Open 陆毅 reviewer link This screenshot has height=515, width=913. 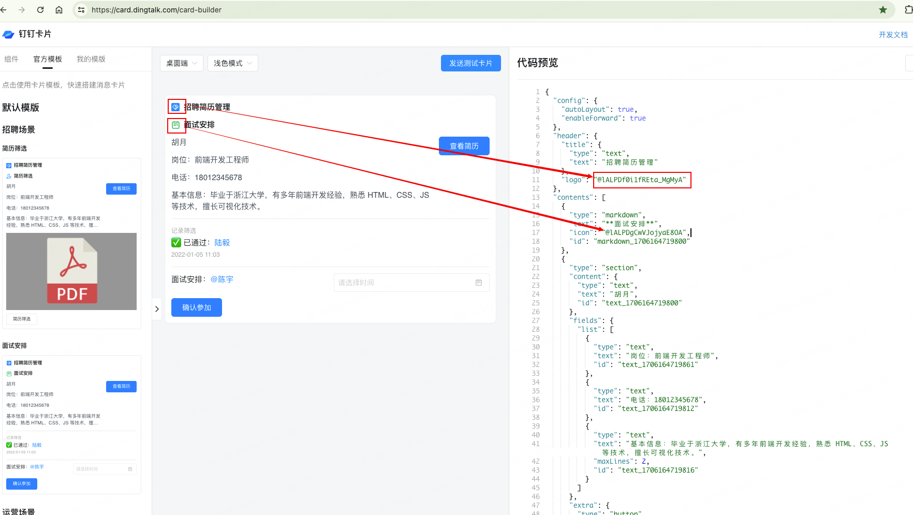tap(222, 242)
